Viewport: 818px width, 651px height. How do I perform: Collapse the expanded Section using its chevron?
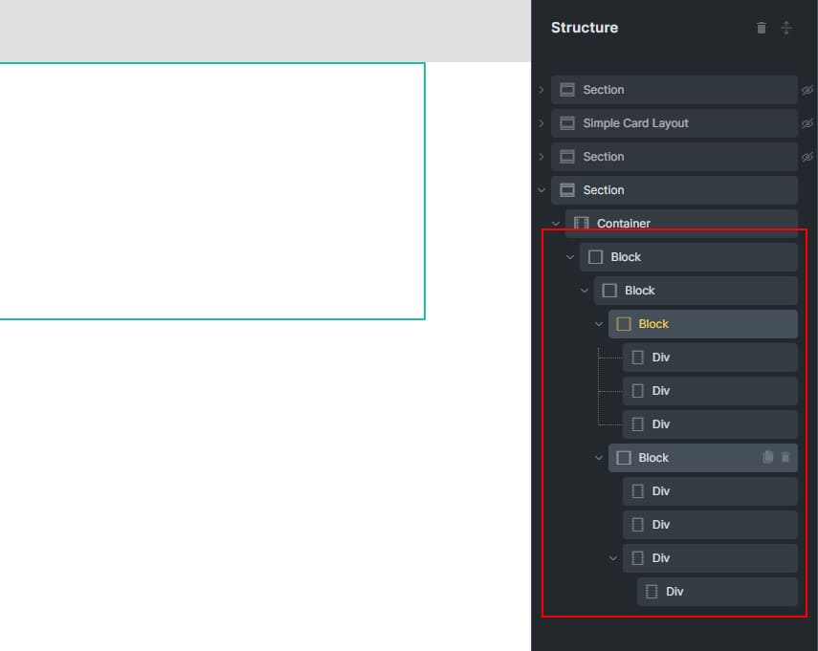[542, 190]
